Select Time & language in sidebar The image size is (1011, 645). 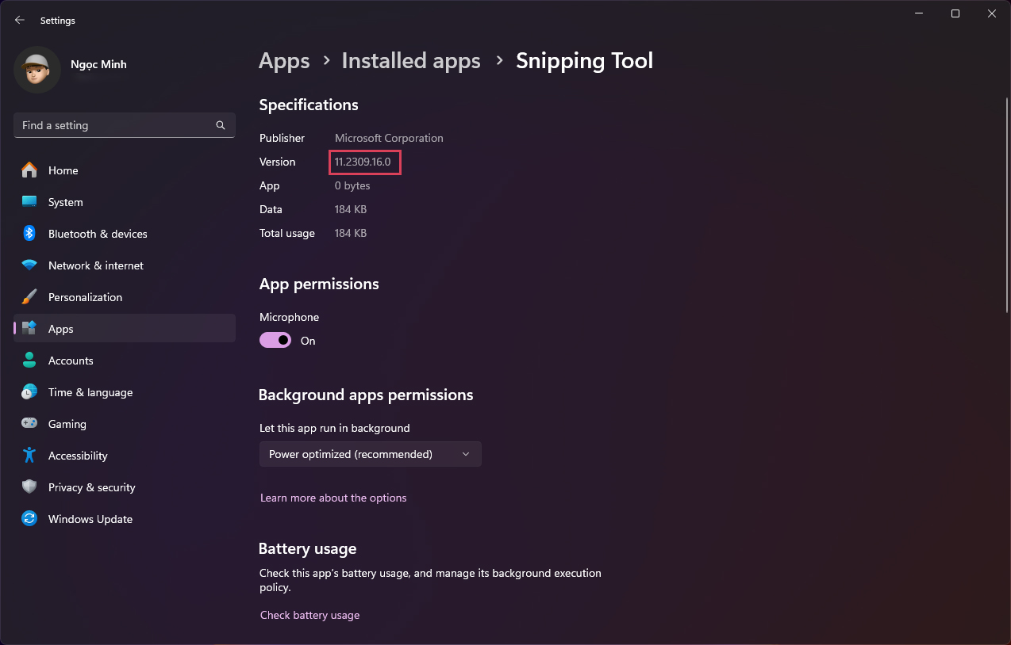(x=125, y=392)
